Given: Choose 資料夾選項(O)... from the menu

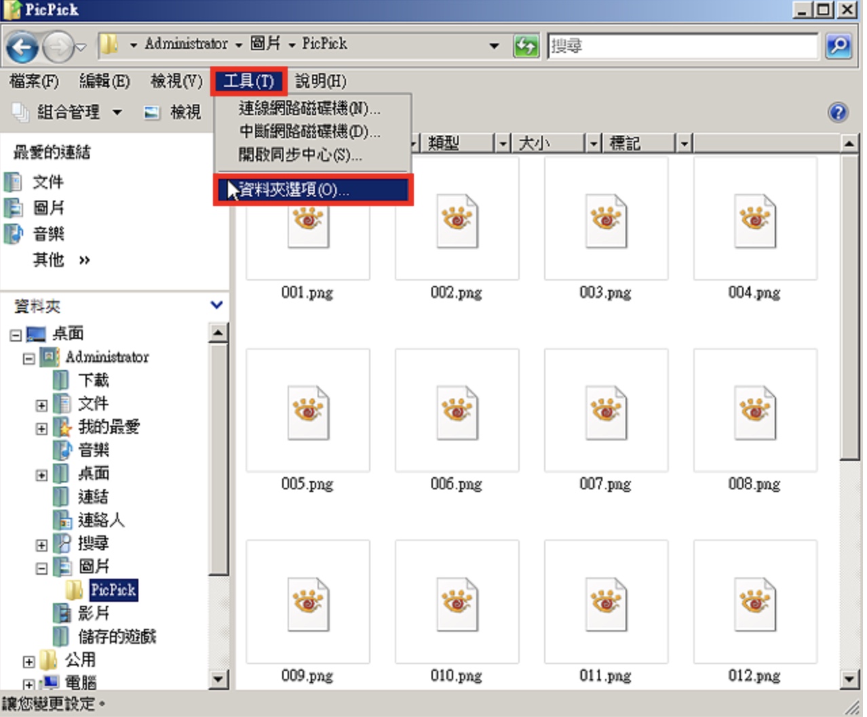Looking at the screenshot, I should [x=313, y=190].
